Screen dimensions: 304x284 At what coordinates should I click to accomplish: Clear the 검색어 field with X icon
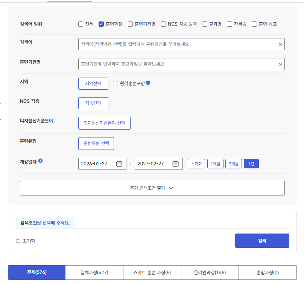[x=280, y=44]
